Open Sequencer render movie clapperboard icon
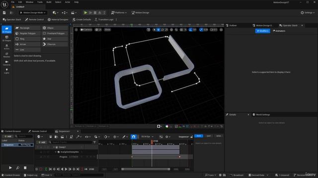Image resolution: width=318 pixels, height=178 pixels. 62,137
